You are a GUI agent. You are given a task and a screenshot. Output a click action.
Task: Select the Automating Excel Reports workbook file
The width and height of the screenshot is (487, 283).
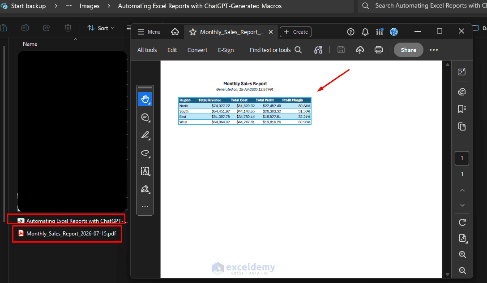click(72, 221)
